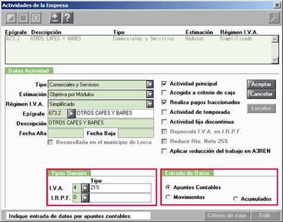Open the Estimación dropdown
Image resolution: width=283 pixels, height=222 pixels.
150,94
